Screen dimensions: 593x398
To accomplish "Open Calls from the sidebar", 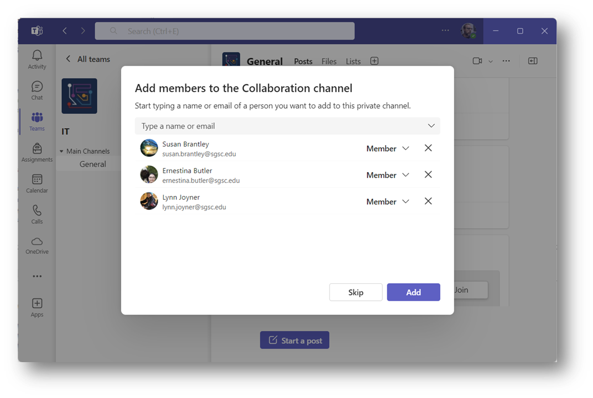I will (x=37, y=214).
